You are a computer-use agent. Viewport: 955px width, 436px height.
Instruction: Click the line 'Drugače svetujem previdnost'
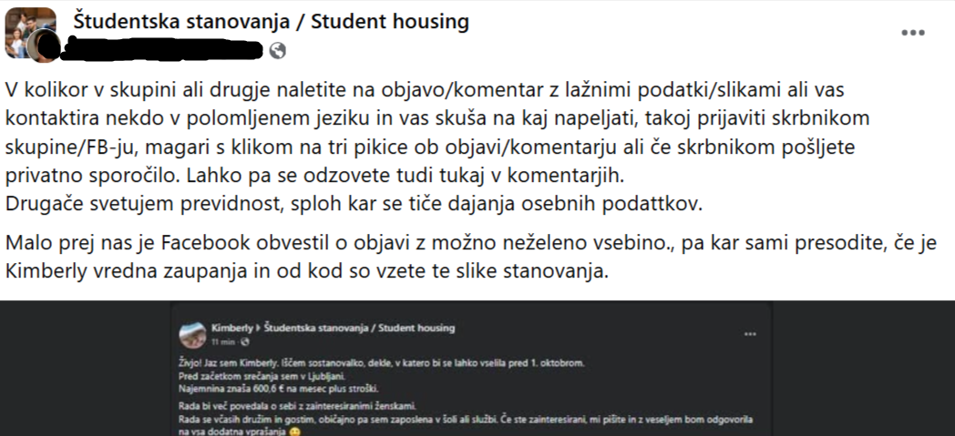(x=355, y=204)
